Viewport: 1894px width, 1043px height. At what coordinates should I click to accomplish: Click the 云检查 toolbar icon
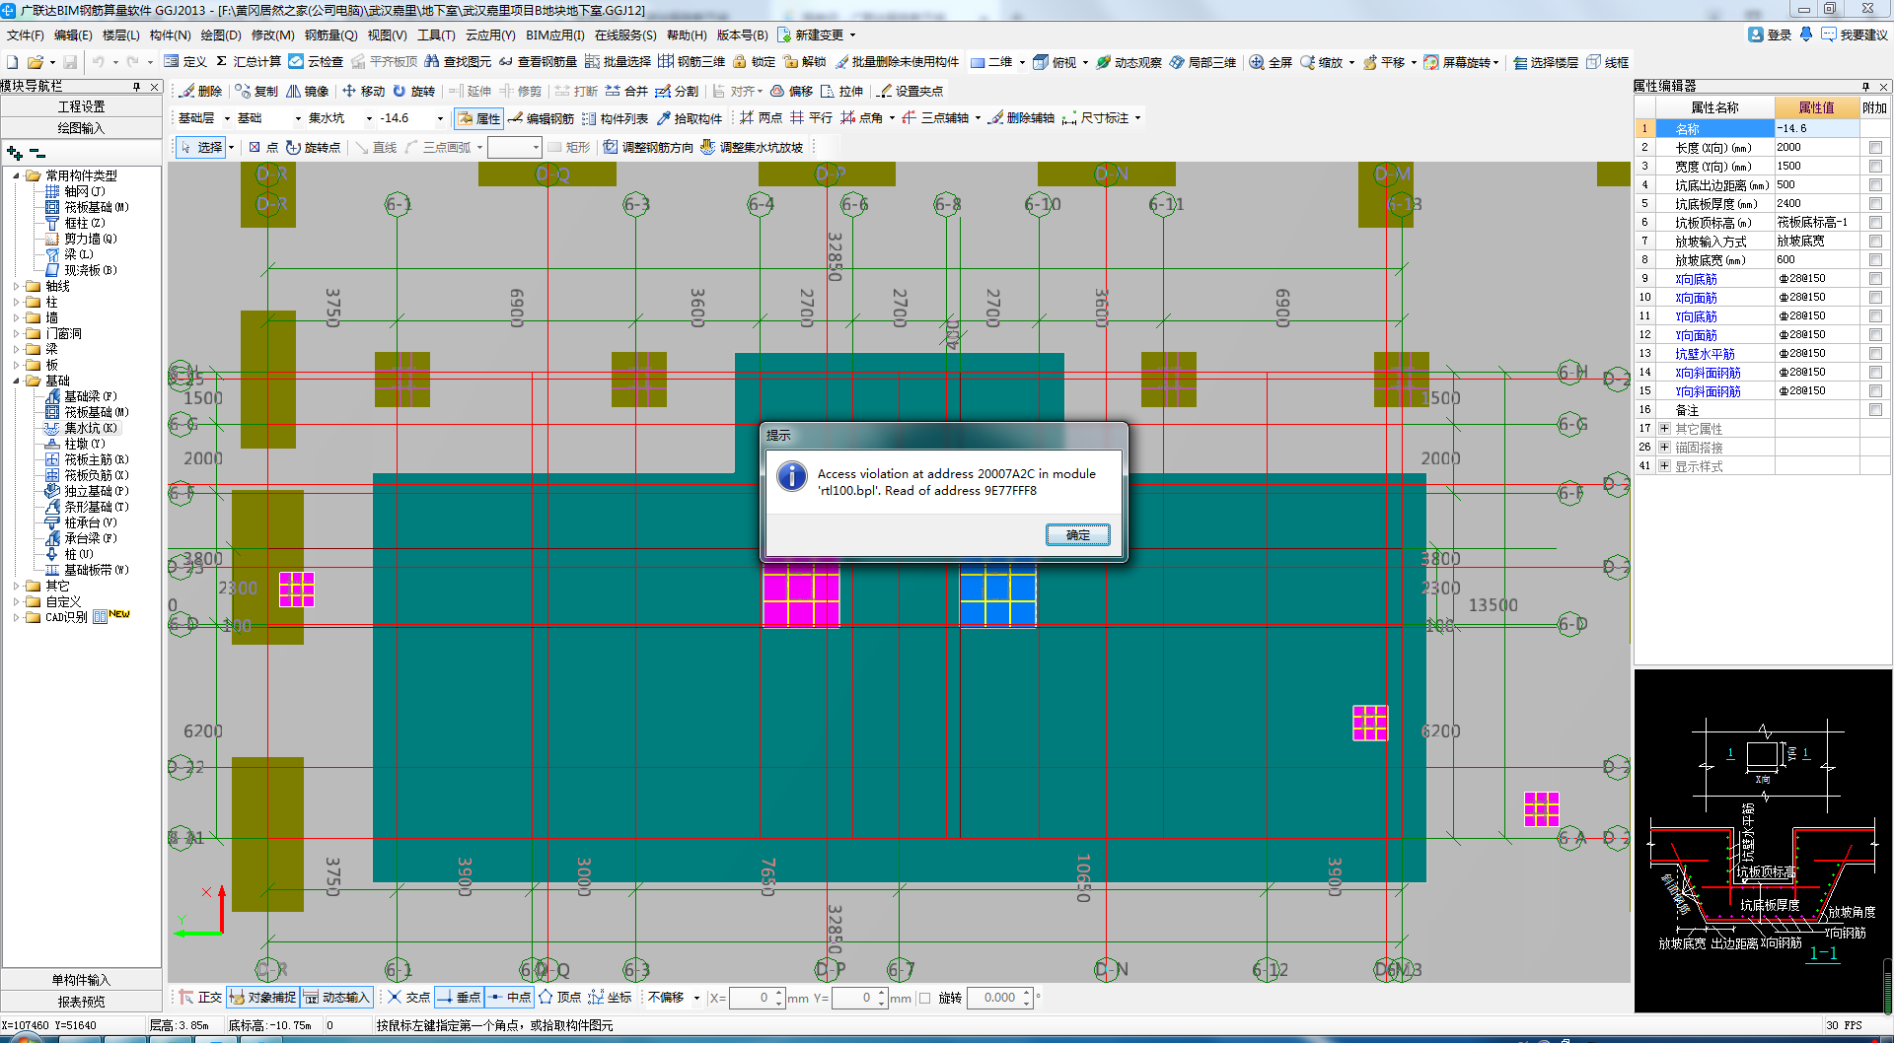[x=296, y=61]
